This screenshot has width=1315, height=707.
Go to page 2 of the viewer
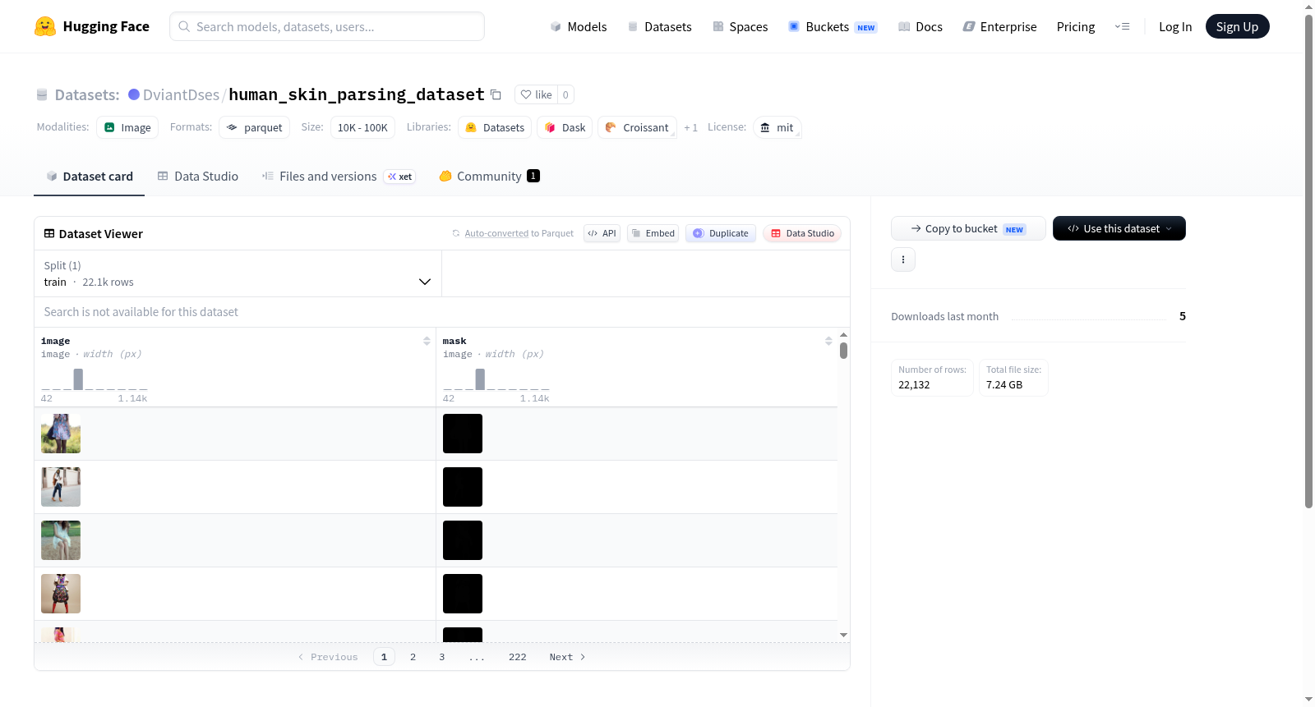(413, 657)
